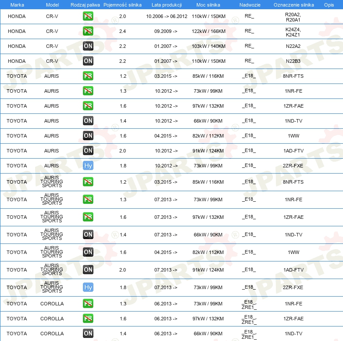
Task: Click the Marka column header
Action: click(x=17, y=5)
